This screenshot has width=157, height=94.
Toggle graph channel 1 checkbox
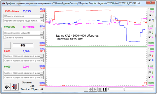tap(150, 16)
